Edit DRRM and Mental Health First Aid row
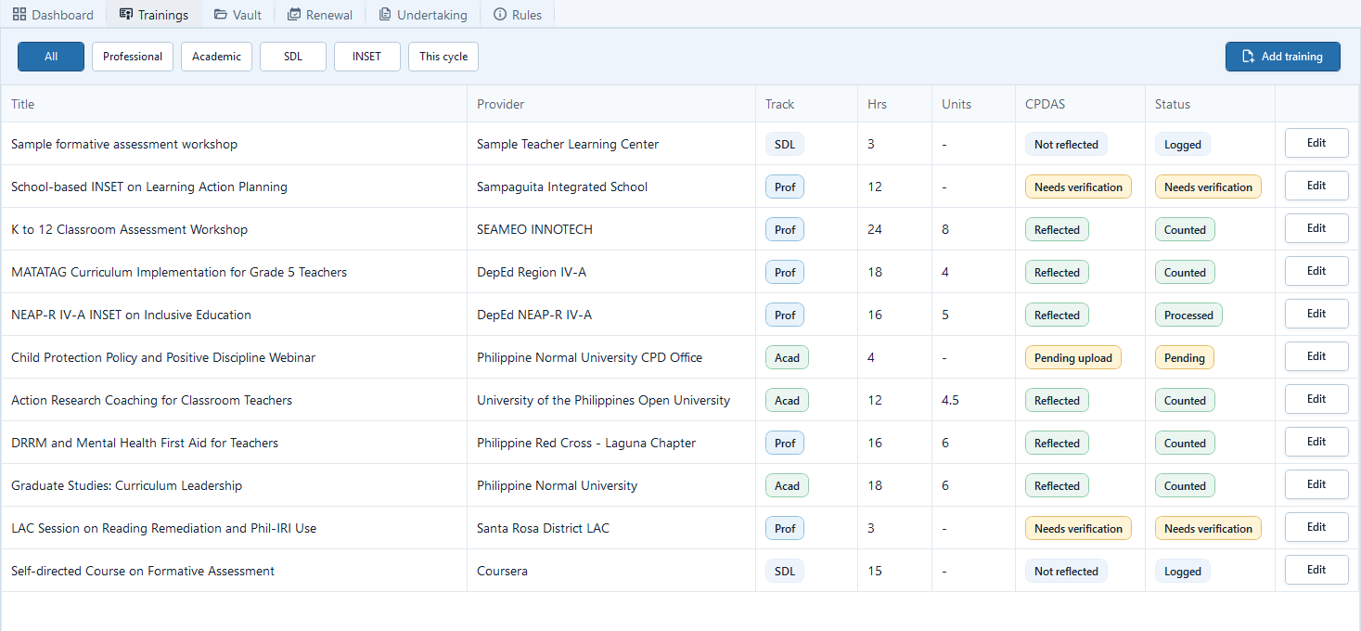Viewport: 1361px width, 631px height. click(1316, 442)
